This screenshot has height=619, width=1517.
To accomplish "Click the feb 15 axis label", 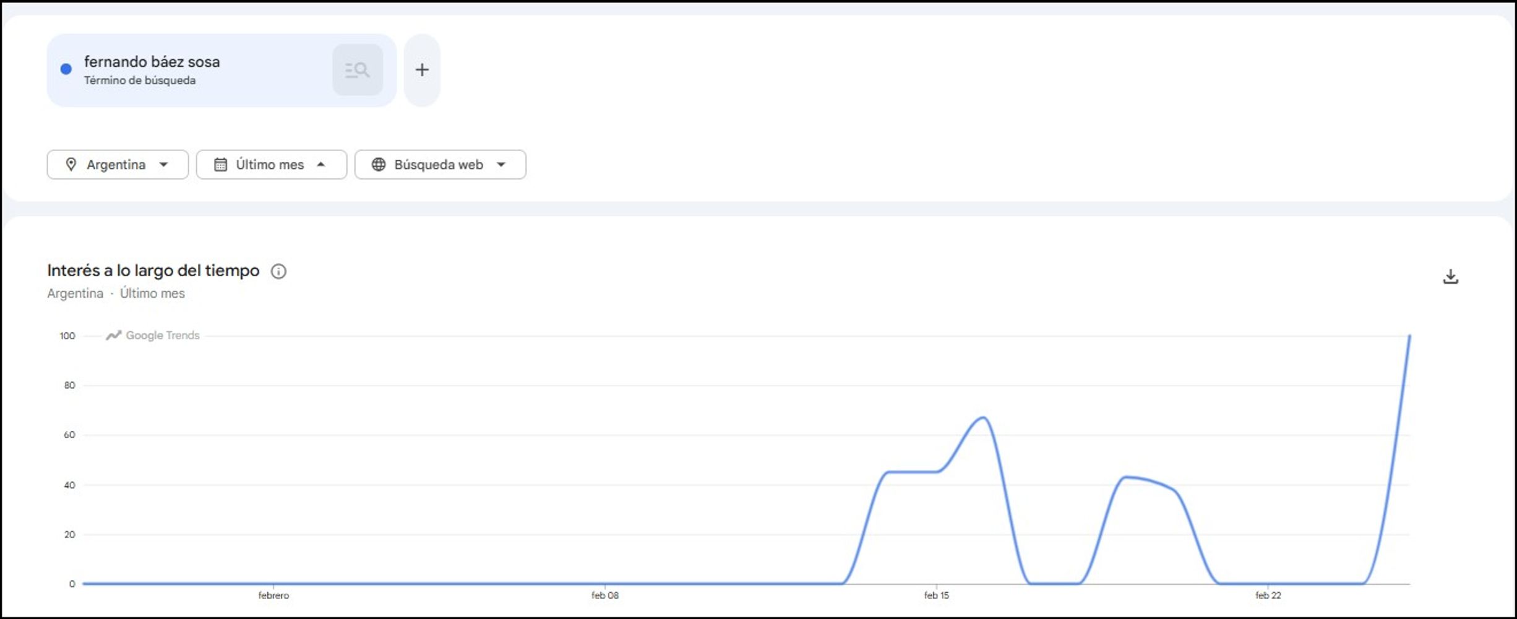I will click(936, 595).
